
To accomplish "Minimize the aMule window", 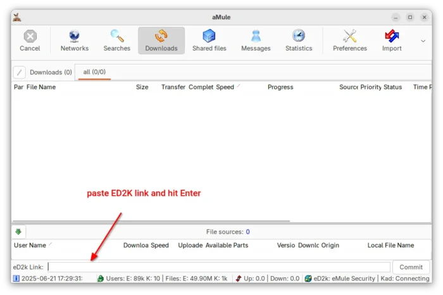I will (396, 18).
